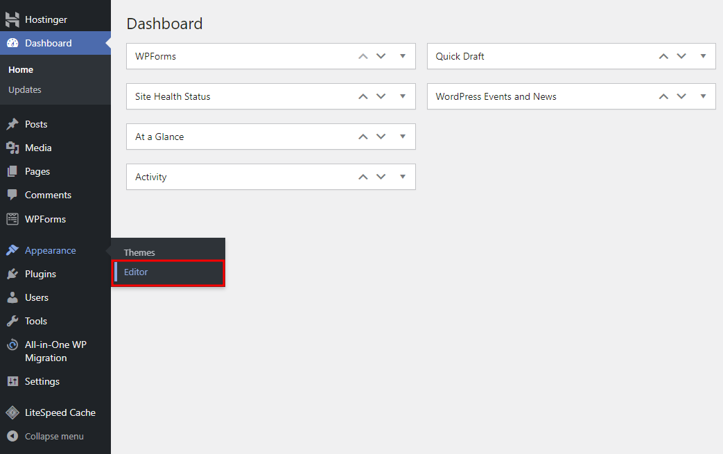Viewport: 723px width, 454px height.
Task: Open Themes from the Appearance submenu
Action: (x=139, y=252)
